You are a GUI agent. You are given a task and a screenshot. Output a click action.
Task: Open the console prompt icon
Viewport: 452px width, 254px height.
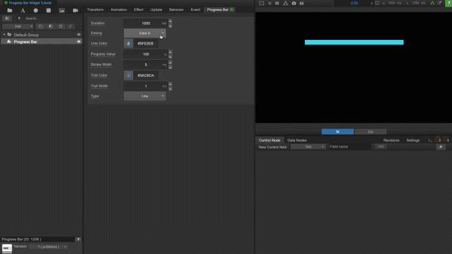tap(430, 141)
